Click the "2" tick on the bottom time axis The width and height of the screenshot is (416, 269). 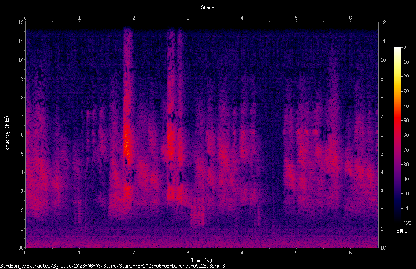point(134,253)
